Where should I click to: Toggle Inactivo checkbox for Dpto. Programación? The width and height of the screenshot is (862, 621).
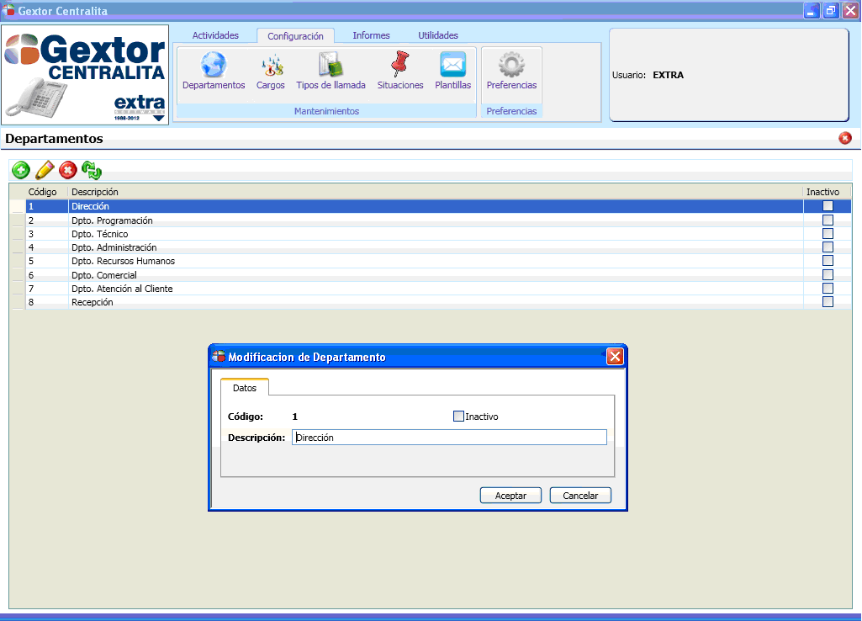pos(828,220)
